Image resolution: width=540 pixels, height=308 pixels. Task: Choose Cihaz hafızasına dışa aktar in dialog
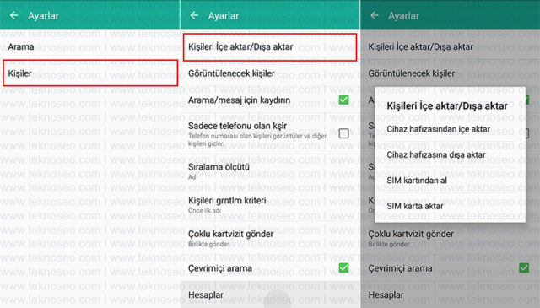click(x=450, y=154)
